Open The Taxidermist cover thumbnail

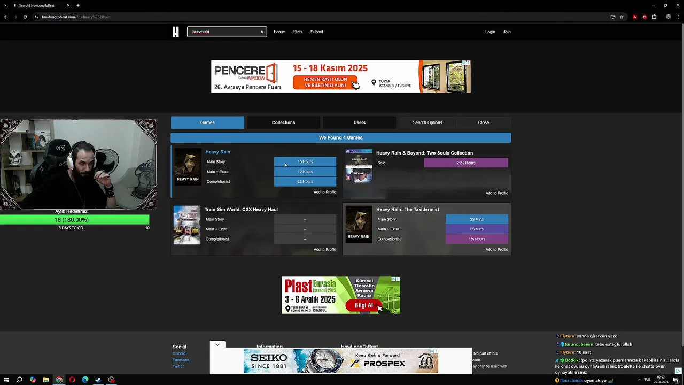tap(359, 225)
